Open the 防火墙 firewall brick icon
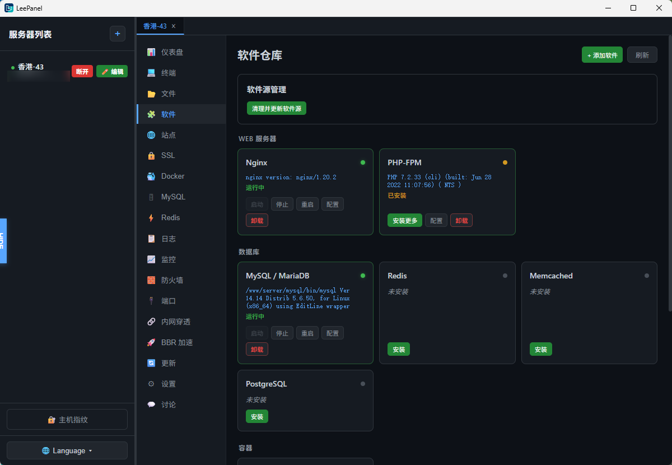672x465 pixels. (151, 280)
